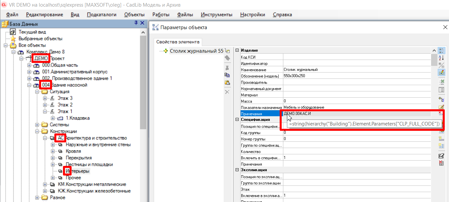The height and width of the screenshot is (202, 449).
Task: Click the Copy icon beside element tree
Action: [227, 75]
